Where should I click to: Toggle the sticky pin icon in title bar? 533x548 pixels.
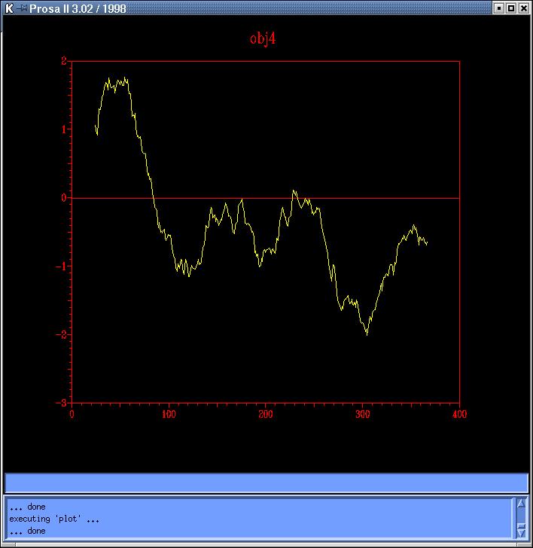(22, 8)
